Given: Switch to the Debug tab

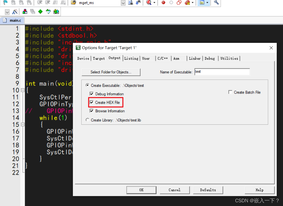Looking at the screenshot, I should [210, 59].
